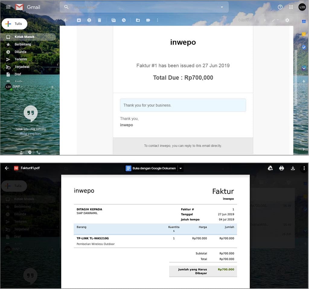Click the Tulis compose button
Viewport: 309px width, 289px height.
click(14, 24)
